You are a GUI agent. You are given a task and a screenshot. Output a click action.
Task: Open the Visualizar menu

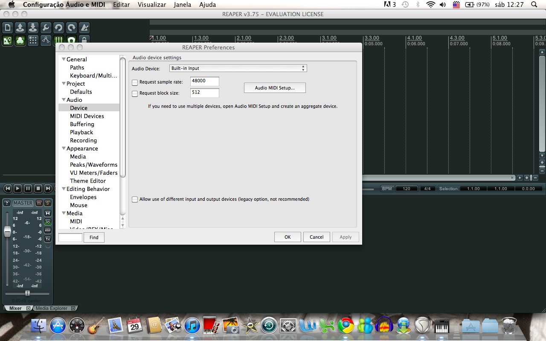coord(152,5)
